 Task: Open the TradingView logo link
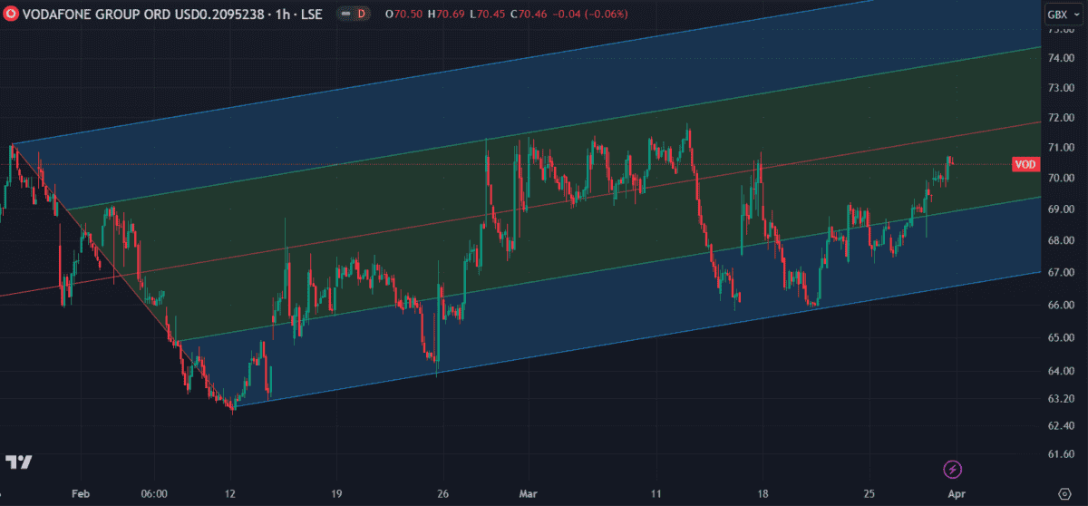[x=18, y=462]
